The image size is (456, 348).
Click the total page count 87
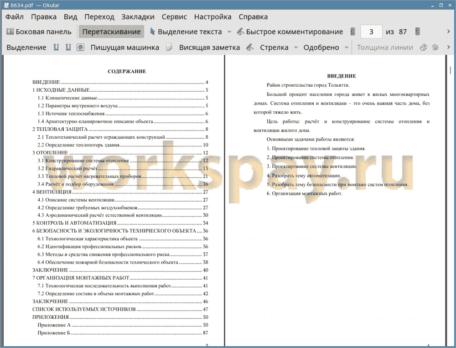pos(403,32)
